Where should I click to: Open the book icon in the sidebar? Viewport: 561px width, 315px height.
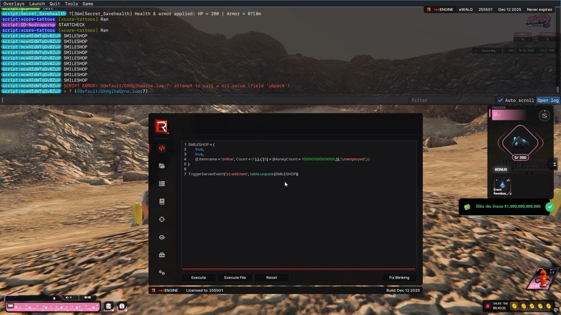(x=162, y=202)
